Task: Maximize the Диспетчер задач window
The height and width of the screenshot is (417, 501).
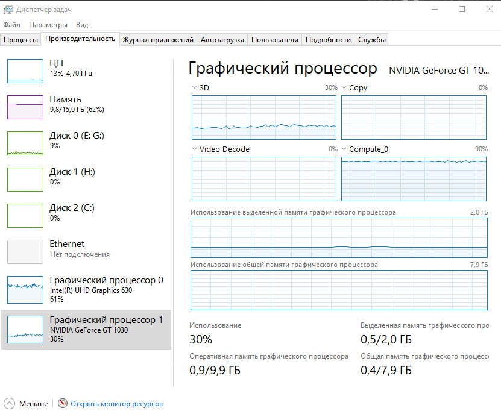Action: point(462,9)
